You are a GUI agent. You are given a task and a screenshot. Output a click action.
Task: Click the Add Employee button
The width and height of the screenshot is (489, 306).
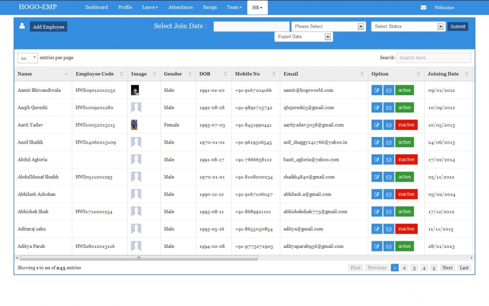48,27
